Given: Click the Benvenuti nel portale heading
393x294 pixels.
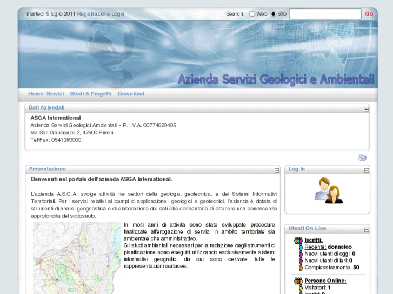Looking at the screenshot, I should (102, 179).
